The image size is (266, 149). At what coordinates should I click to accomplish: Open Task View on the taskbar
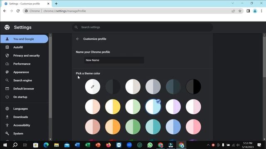pos(25,145)
